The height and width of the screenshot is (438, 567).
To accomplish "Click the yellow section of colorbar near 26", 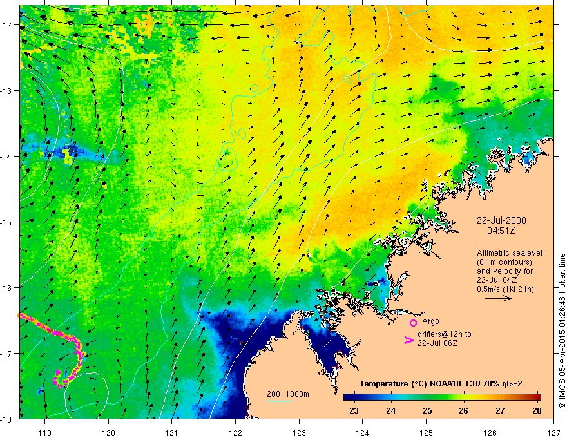I will [463, 397].
